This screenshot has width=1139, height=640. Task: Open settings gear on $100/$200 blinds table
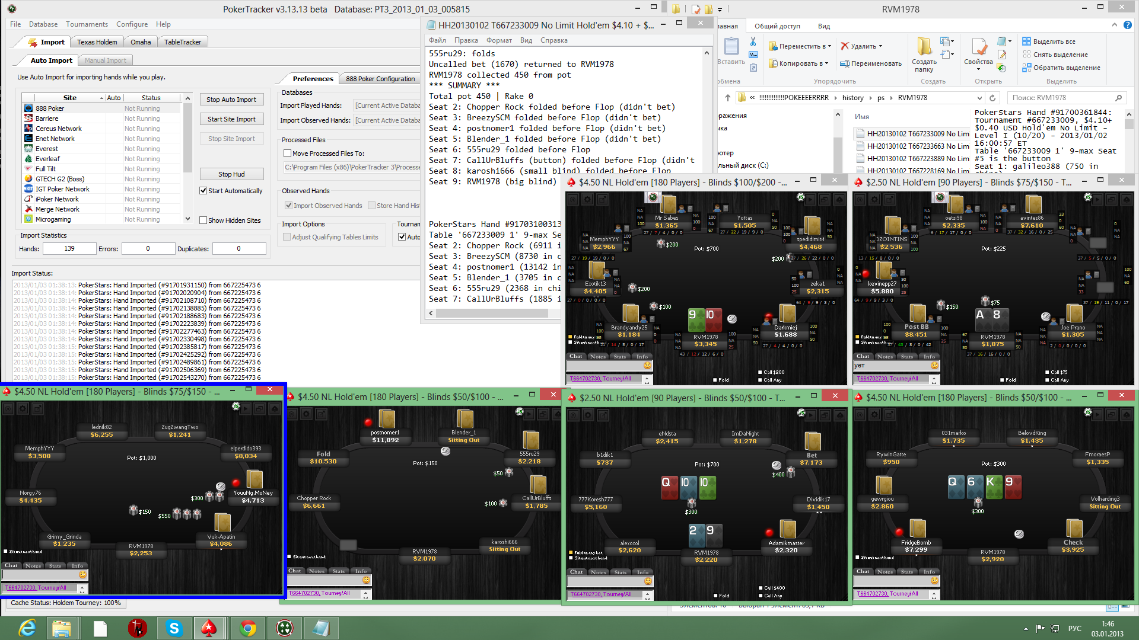click(x=587, y=199)
